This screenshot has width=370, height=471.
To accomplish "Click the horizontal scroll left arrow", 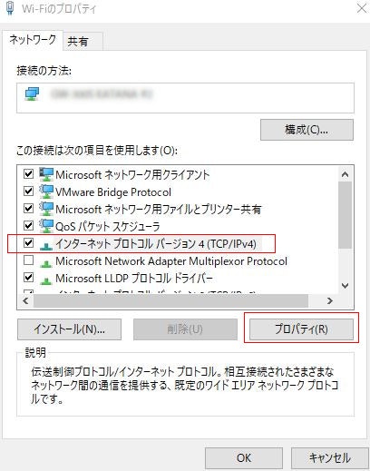I will pos(25,300).
